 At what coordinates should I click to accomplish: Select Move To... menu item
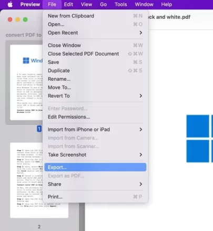95,87
